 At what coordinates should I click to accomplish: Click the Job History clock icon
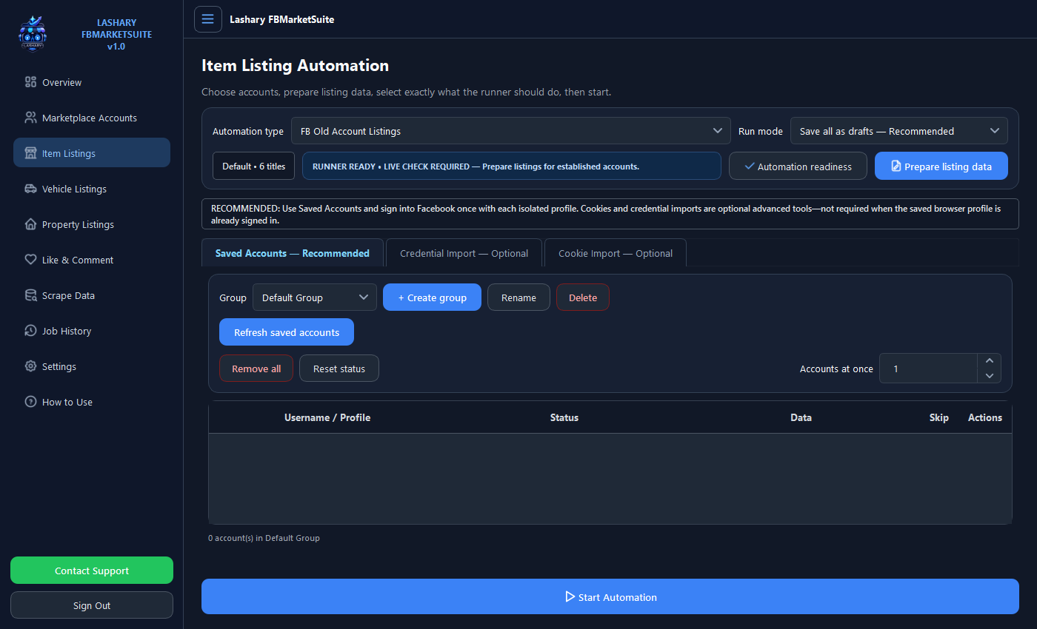(30, 331)
